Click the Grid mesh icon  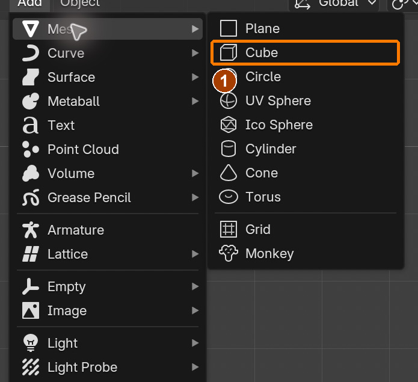[229, 229]
